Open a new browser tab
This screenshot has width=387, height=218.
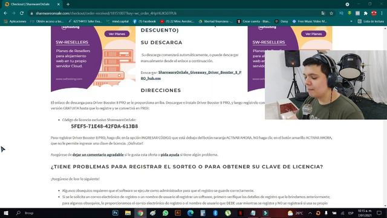click(x=68, y=4)
